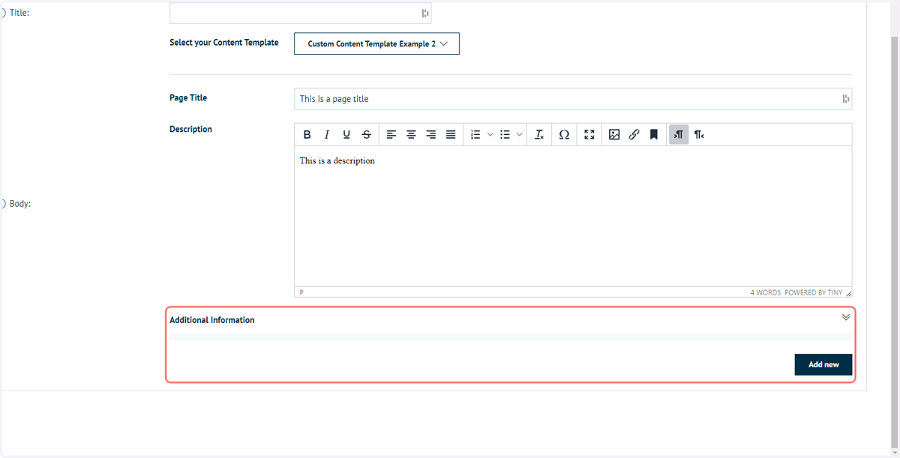Set left-to-right text direction
This screenshot has width=900, height=458.
pos(679,135)
